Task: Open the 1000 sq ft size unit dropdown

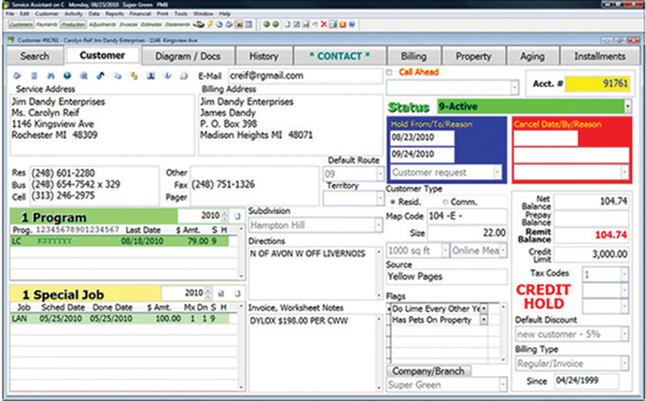Action: (x=445, y=251)
